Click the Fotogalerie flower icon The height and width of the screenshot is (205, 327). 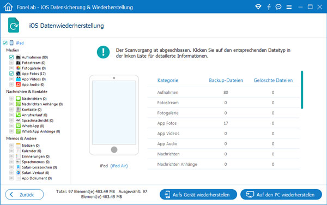coord(19,68)
